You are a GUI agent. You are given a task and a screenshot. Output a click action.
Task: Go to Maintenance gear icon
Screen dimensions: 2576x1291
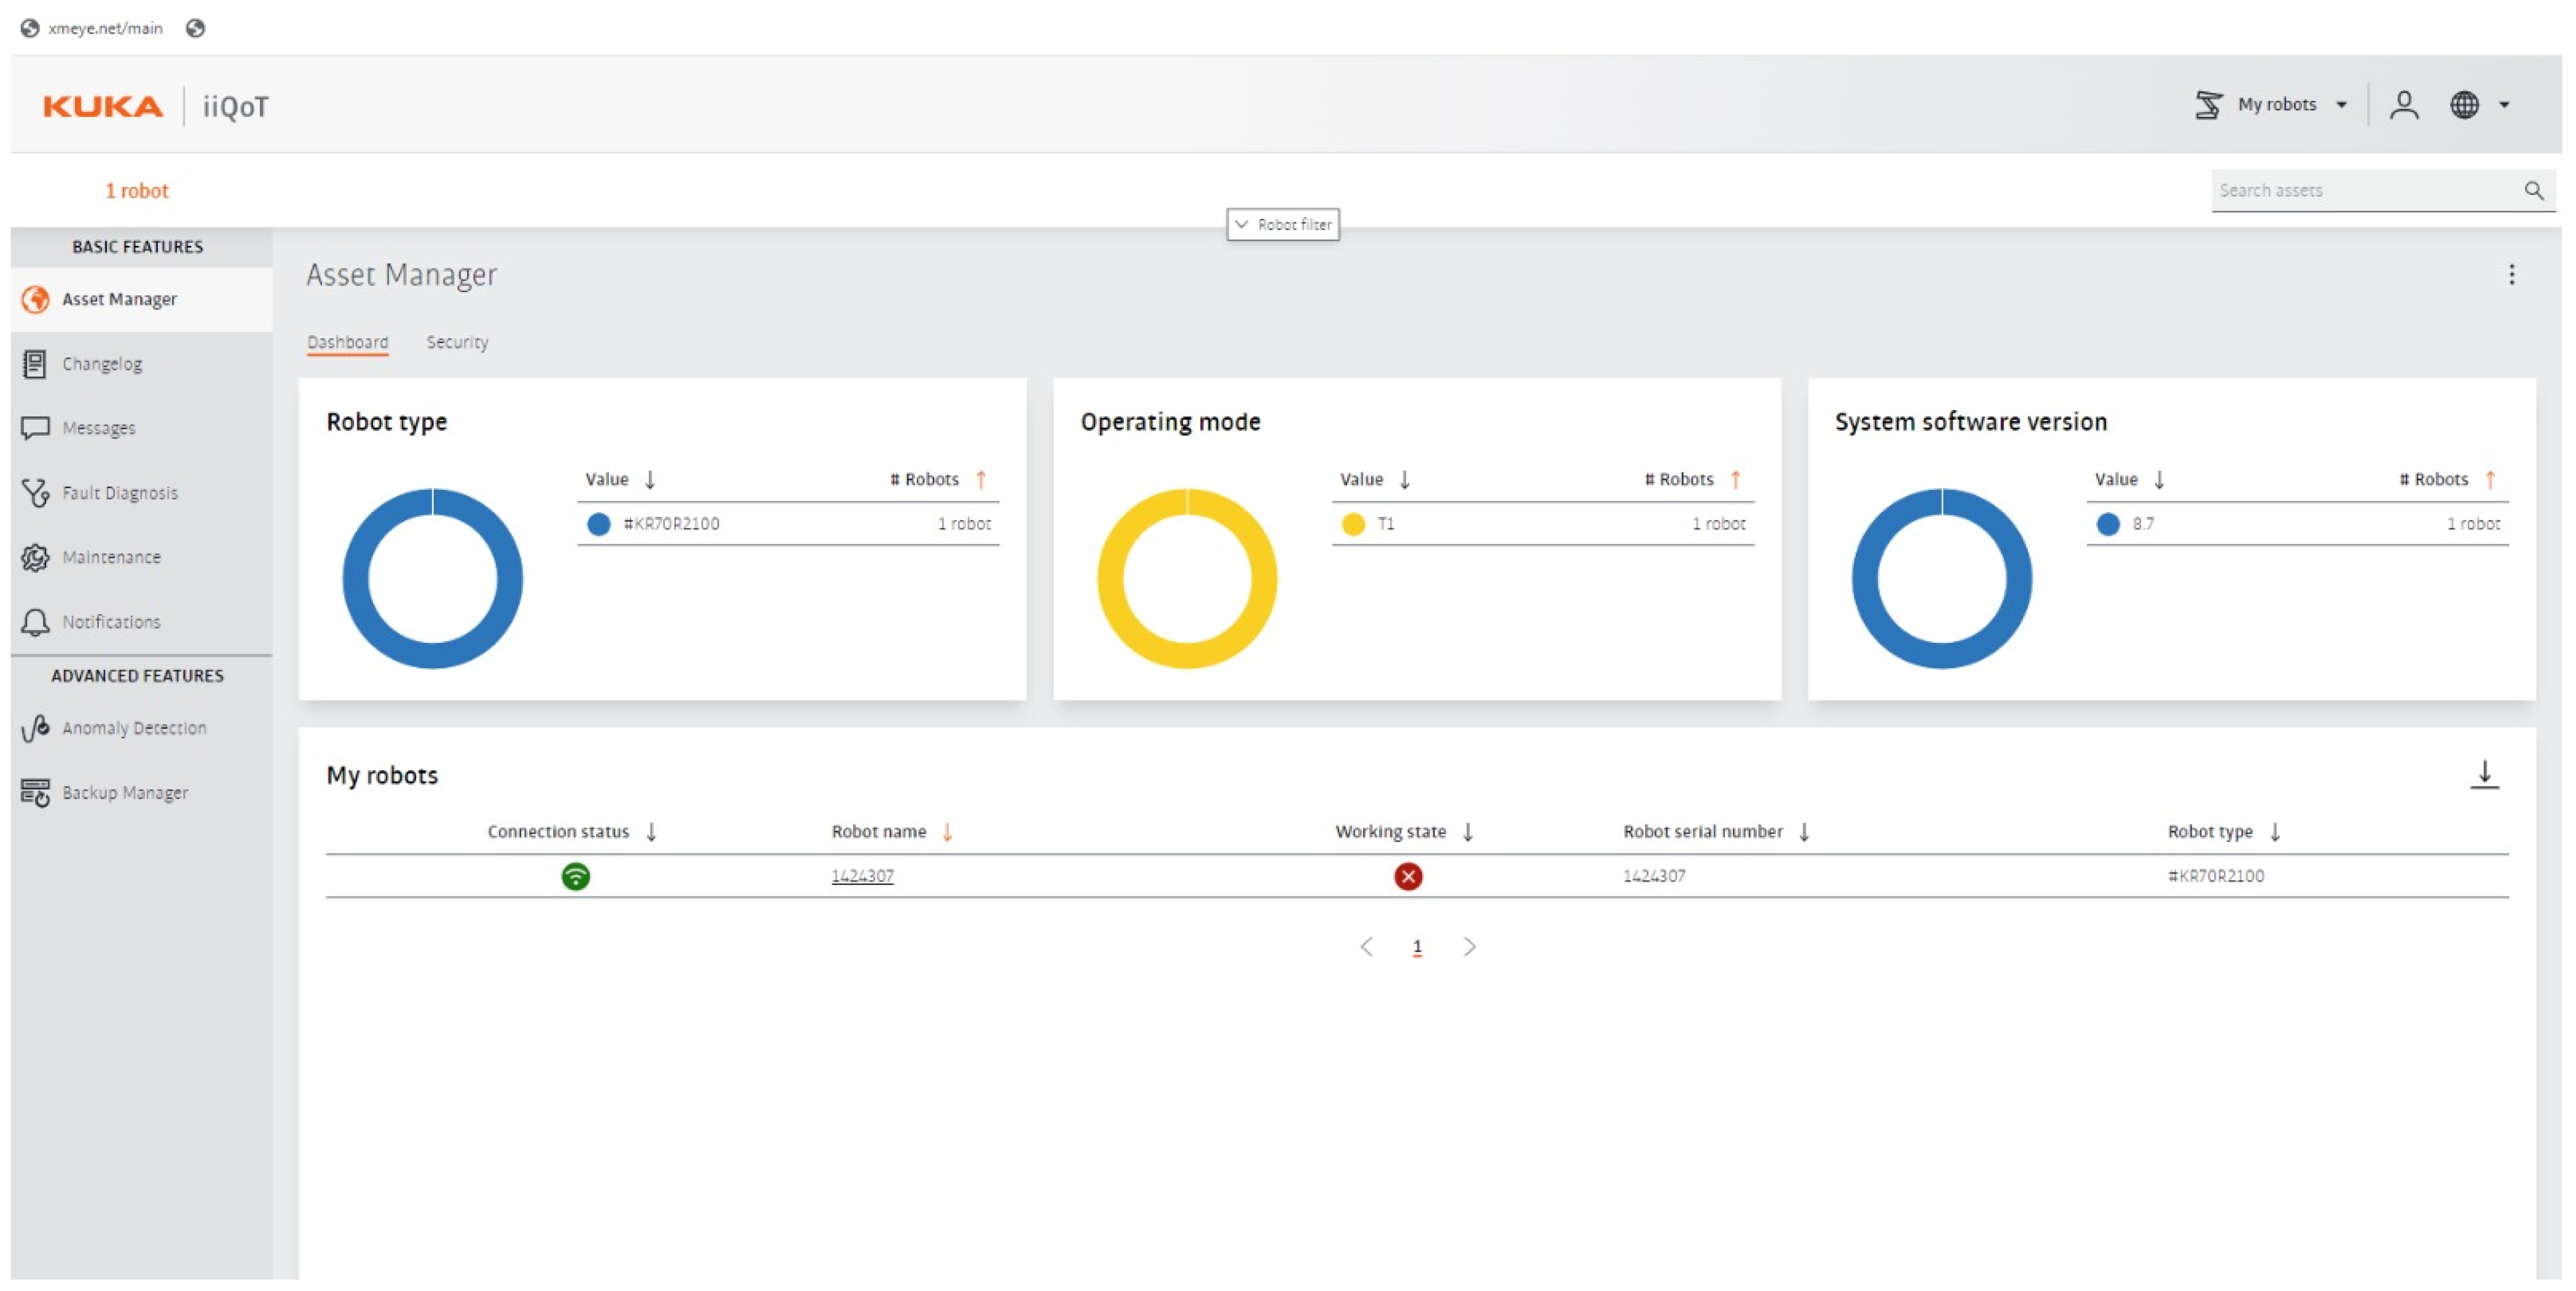coord(35,557)
